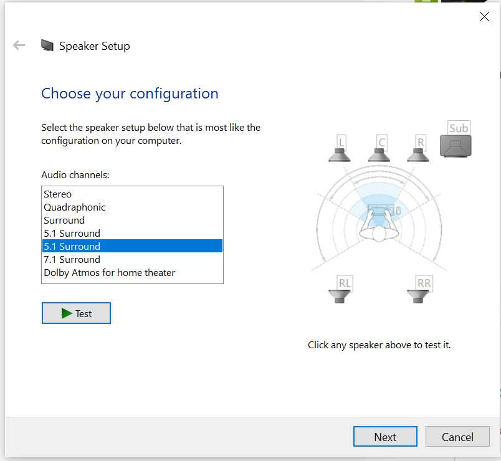
Task: Continue with the Next button
Action: (385, 437)
